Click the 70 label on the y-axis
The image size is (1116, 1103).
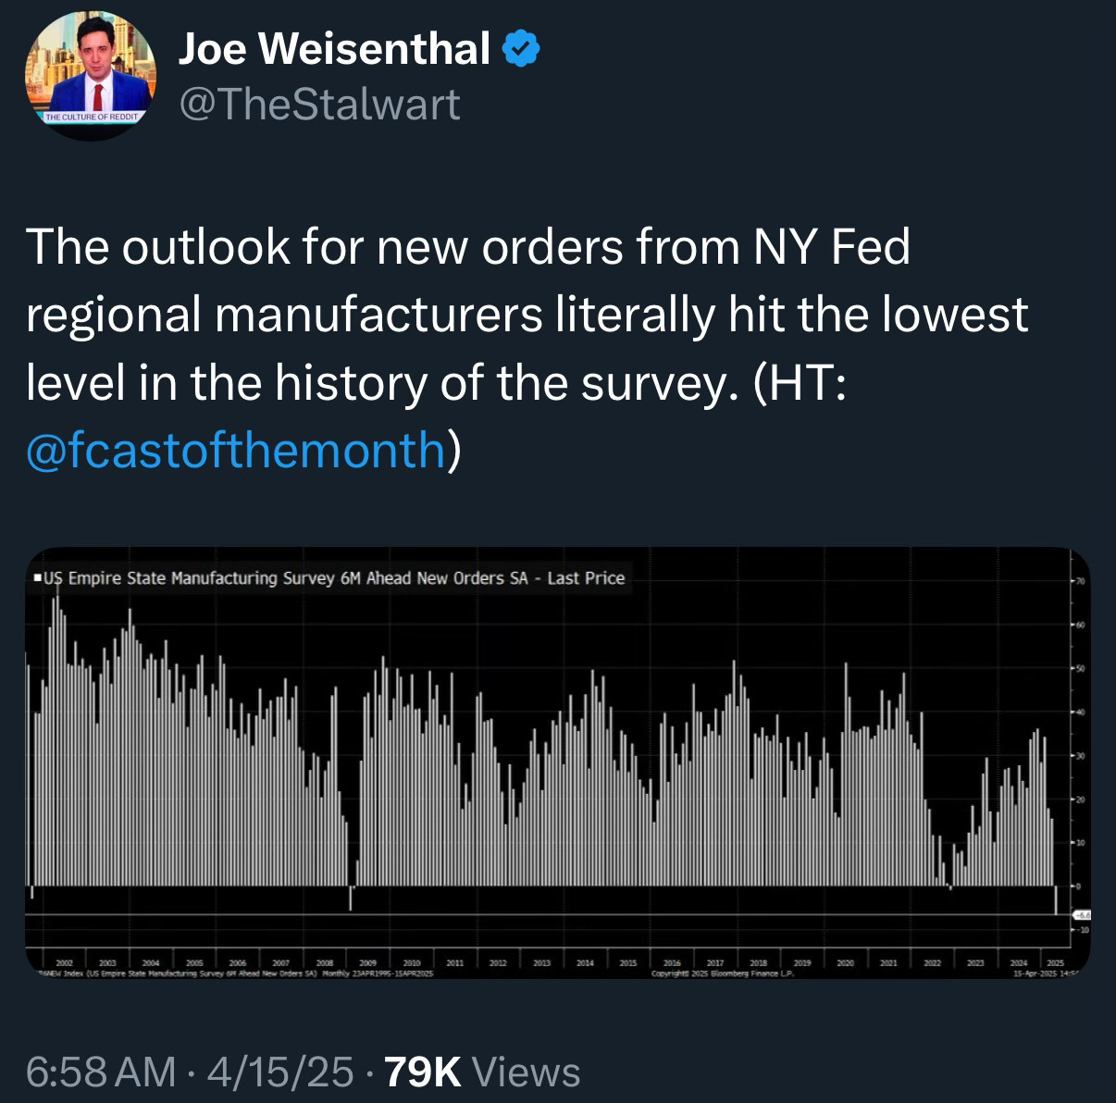pyautogui.click(x=1079, y=581)
